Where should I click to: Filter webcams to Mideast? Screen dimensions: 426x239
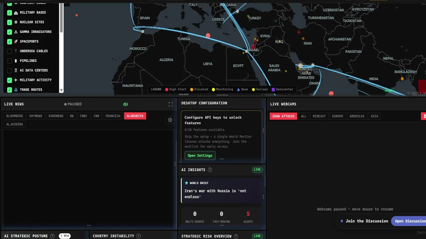(x=319, y=116)
